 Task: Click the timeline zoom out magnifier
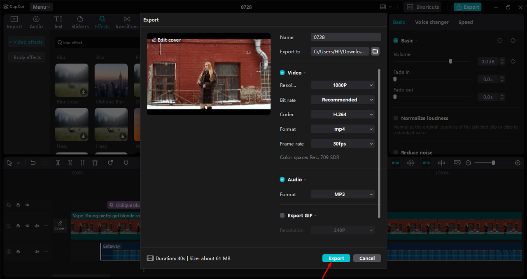[468, 163]
